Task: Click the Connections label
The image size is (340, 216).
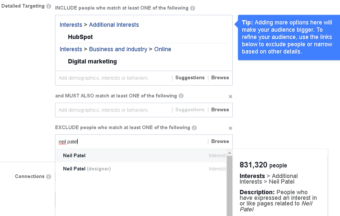Action: pyautogui.click(x=30, y=176)
